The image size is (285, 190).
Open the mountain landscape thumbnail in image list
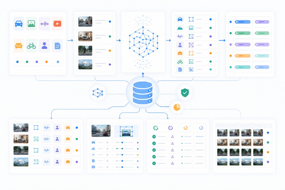point(85,64)
